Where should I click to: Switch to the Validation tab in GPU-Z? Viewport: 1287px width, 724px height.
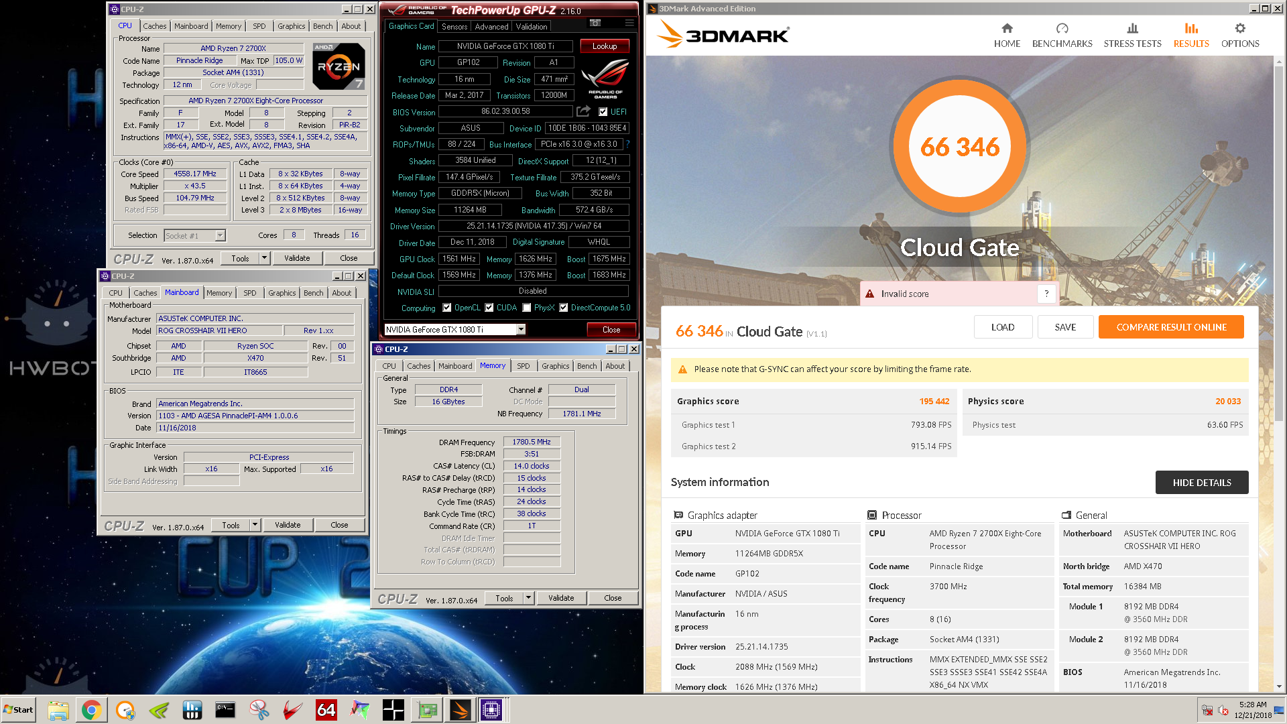[532, 27]
